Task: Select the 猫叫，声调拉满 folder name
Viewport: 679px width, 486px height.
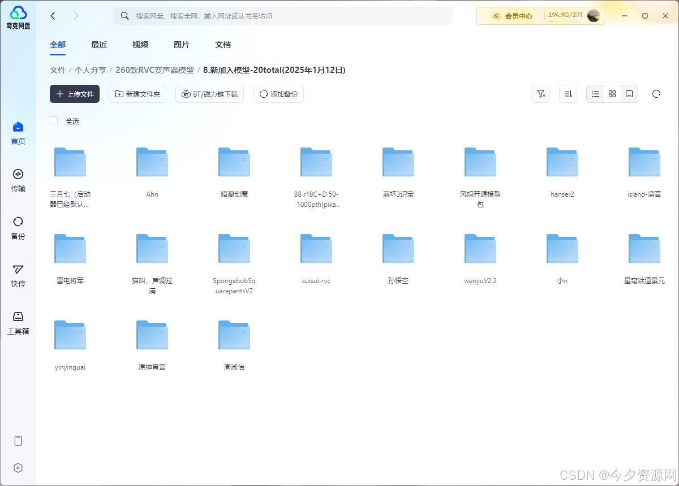Action: (152, 285)
